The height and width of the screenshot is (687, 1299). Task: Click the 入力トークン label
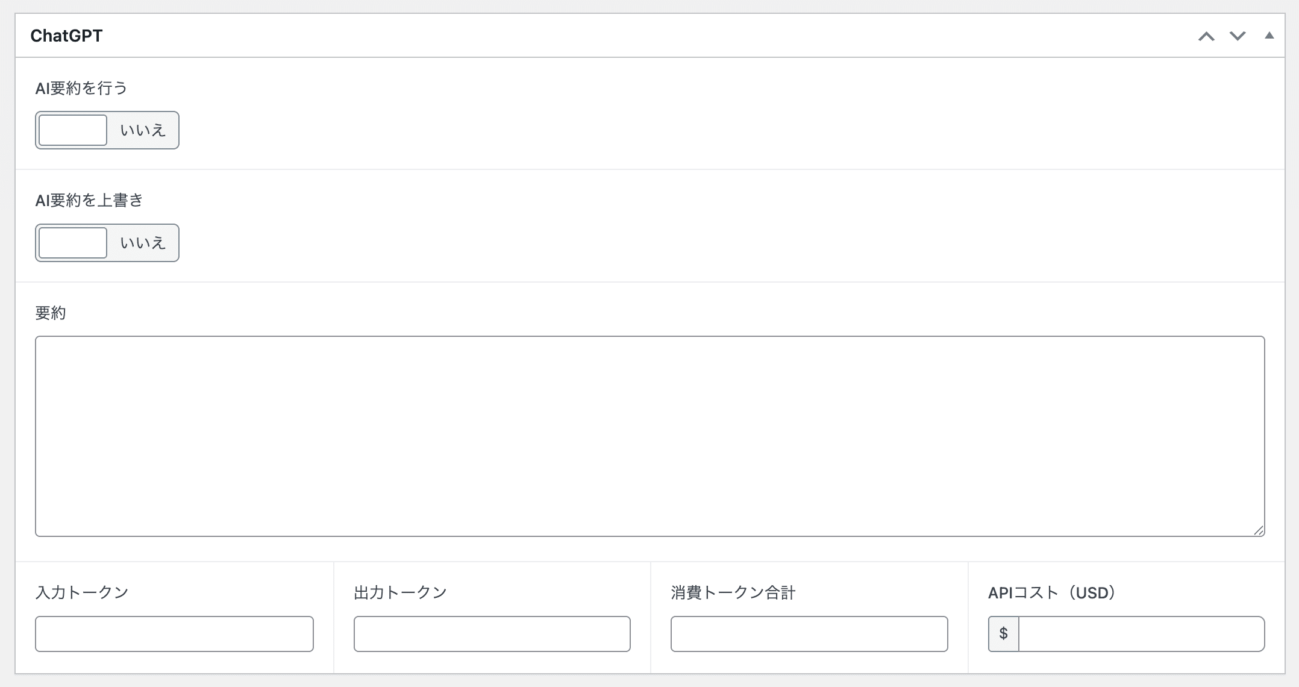click(82, 592)
